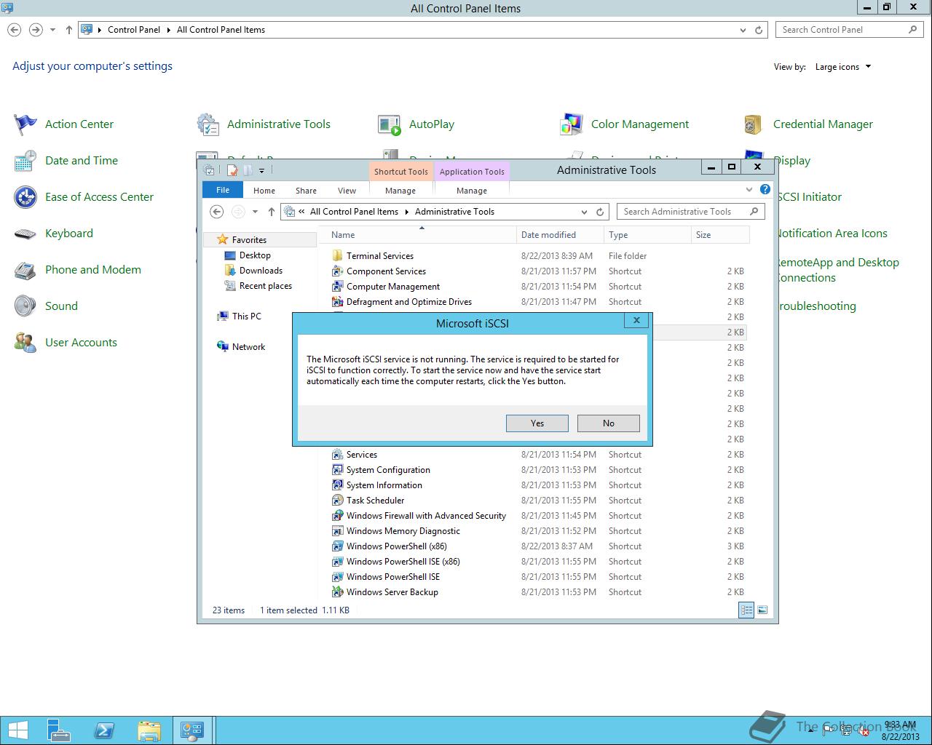The width and height of the screenshot is (932, 745).
Task: Open the Services shortcut in Administrative Tools
Action: coord(361,454)
